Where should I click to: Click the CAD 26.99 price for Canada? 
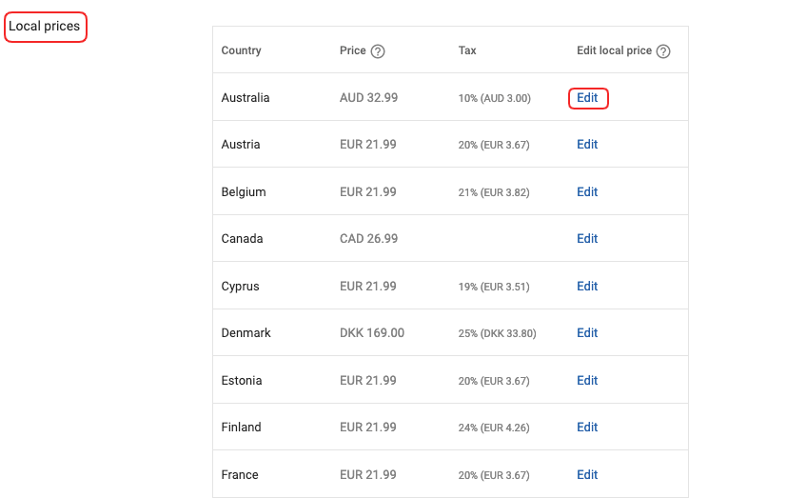tap(369, 239)
